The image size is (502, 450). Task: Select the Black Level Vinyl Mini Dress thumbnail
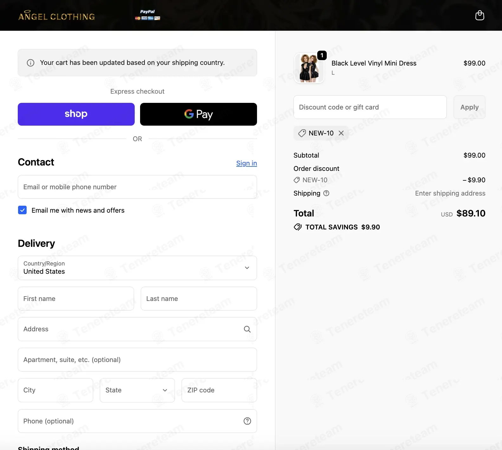[309, 68]
